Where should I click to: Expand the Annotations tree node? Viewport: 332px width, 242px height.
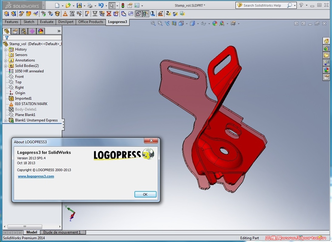[x=5, y=61]
